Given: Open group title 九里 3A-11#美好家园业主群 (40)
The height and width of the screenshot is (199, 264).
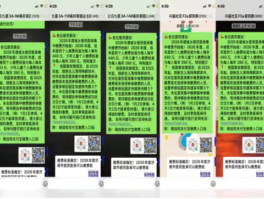Looking at the screenshot, I should 75,16.
